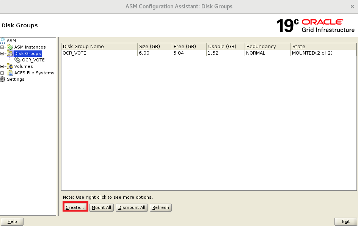Click the State column header
The width and height of the screenshot is (358, 226).
pos(323,47)
